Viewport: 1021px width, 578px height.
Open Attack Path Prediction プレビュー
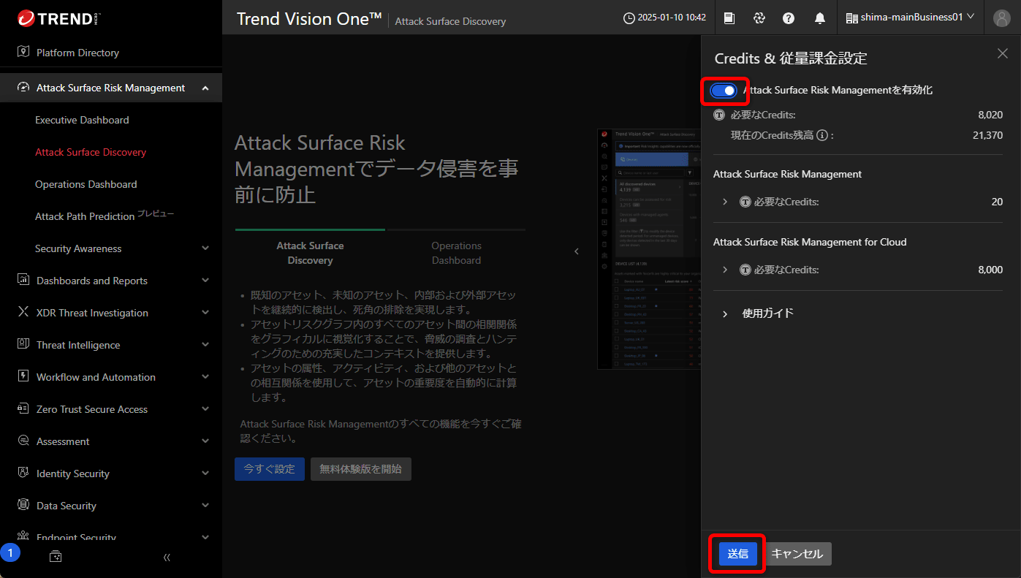(x=105, y=216)
